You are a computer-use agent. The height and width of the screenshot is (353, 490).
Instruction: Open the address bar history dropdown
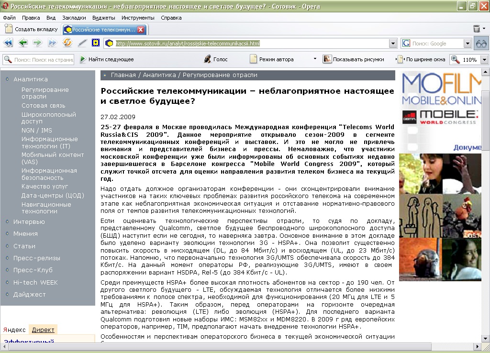393,44
